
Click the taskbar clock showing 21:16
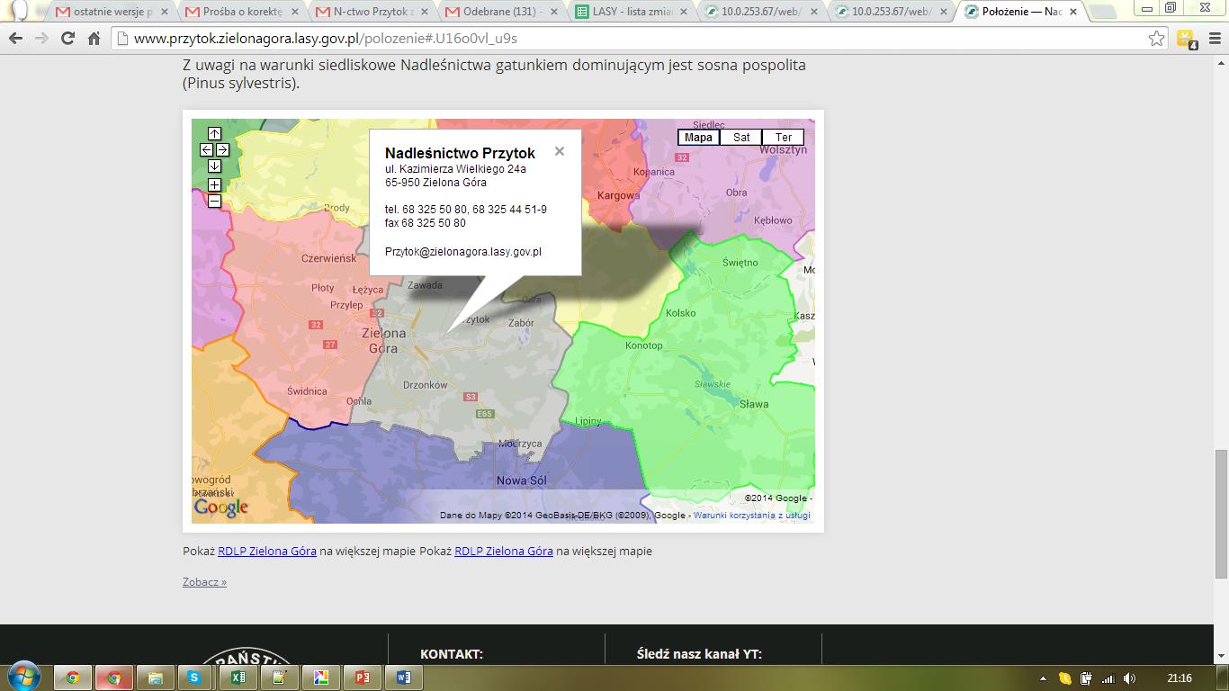click(1179, 678)
